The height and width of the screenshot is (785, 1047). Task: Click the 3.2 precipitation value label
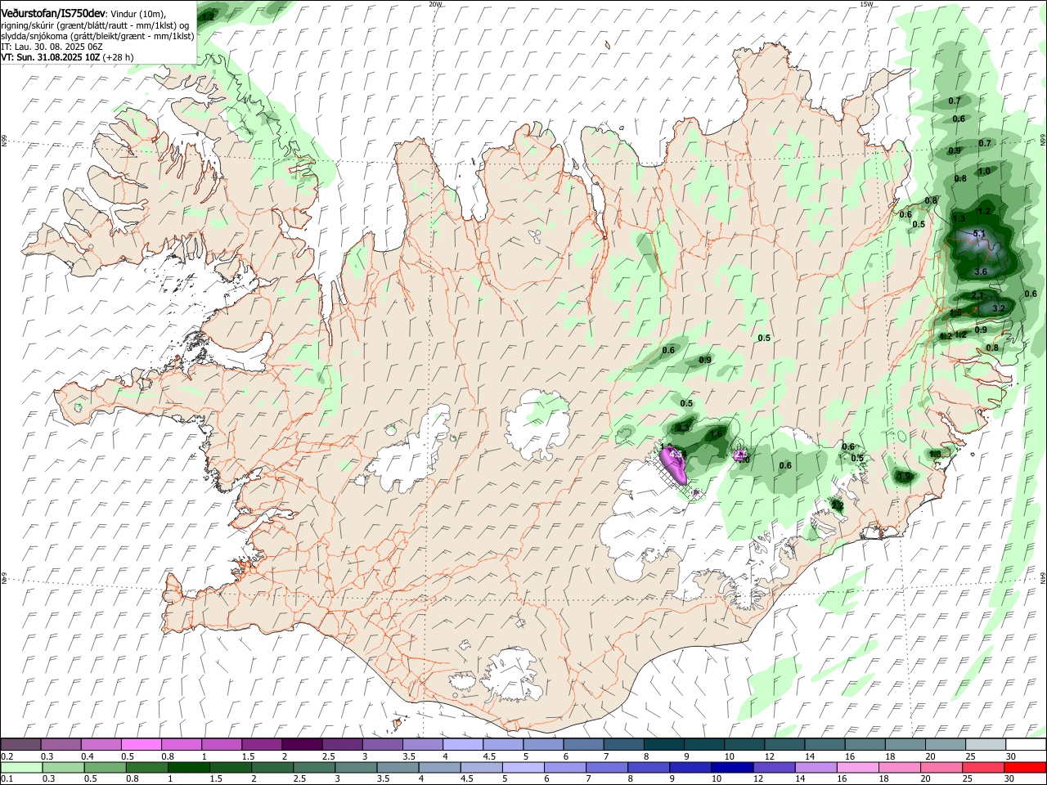coord(998,308)
